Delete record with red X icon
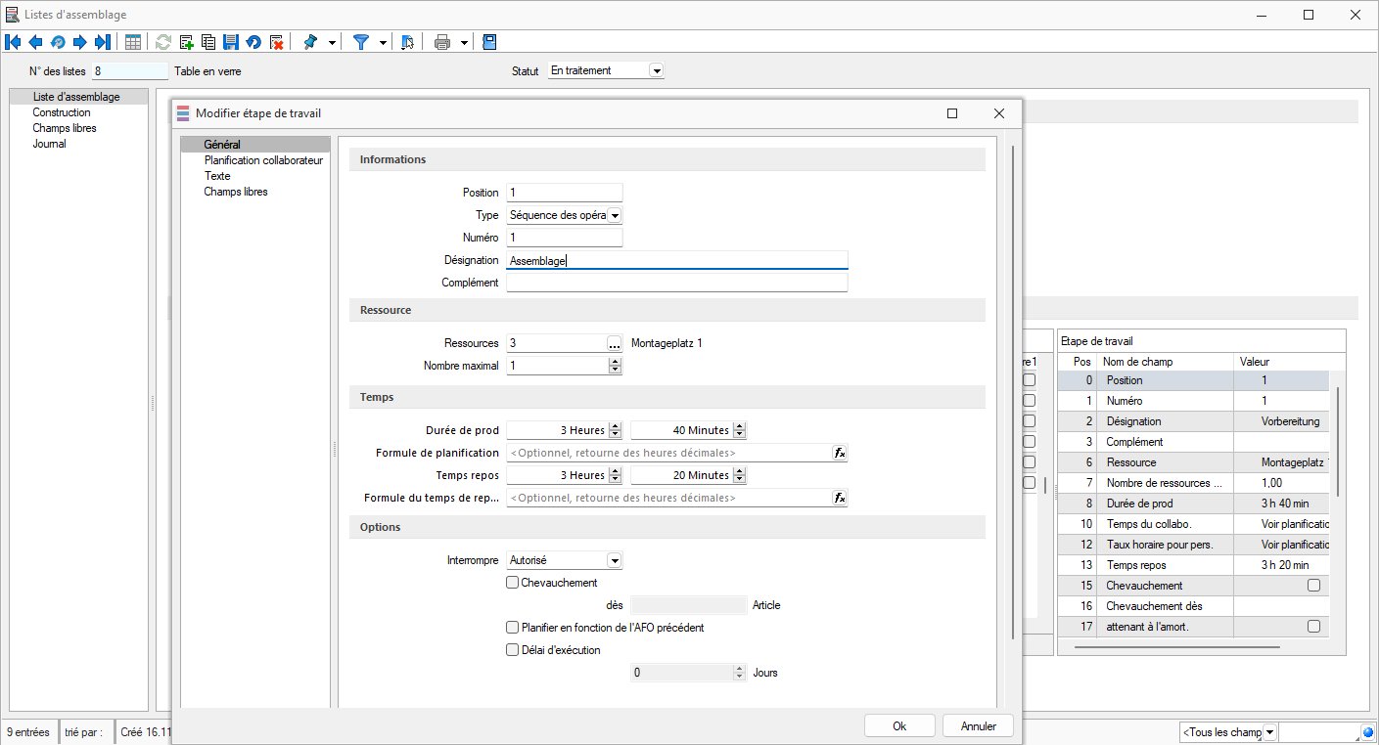Screen dimensions: 1379x745 pos(277,42)
